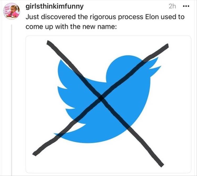This screenshot has height=176, width=197.
Task: Open the girlsthinkimfunny username profile link
Action: (55, 6)
